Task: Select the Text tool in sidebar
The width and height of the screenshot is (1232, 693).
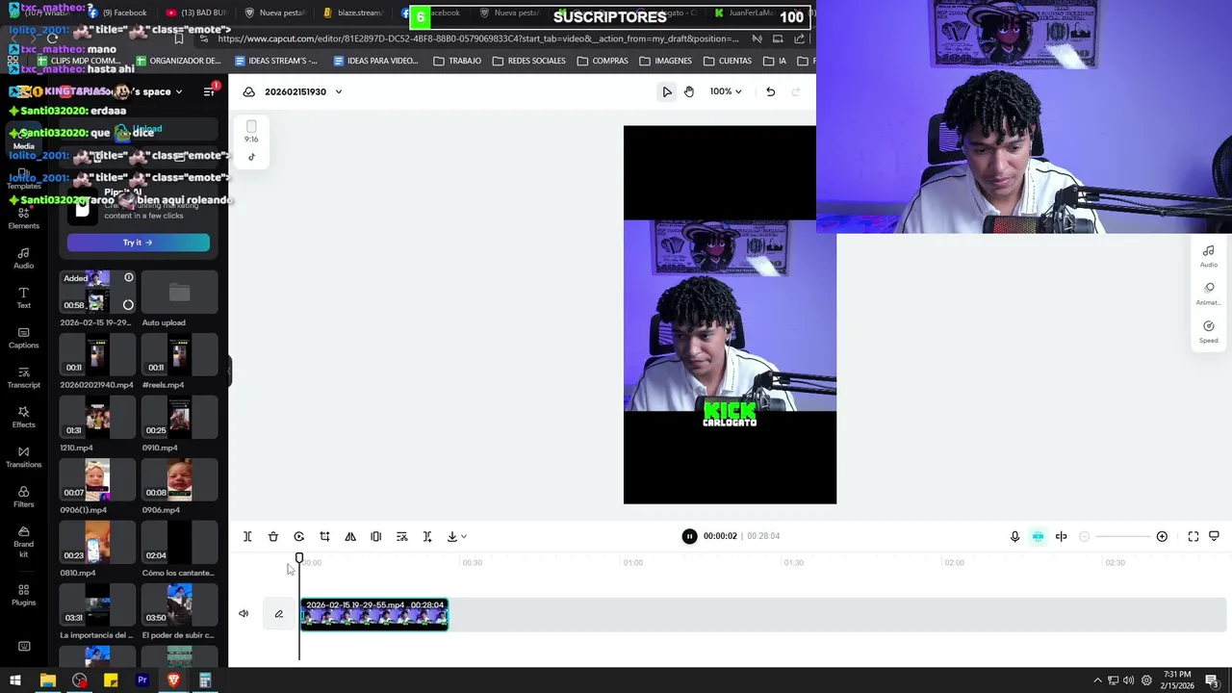Action: (x=23, y=298)
